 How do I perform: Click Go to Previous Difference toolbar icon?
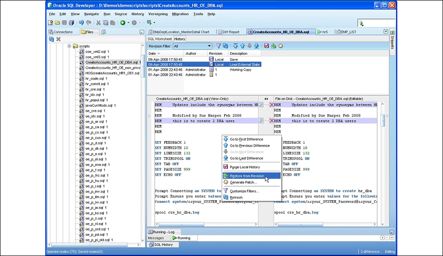click(242, 46)
